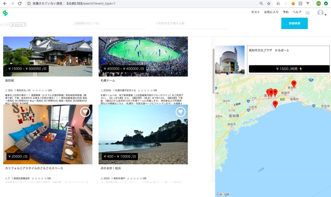Viewport: 331px width, 197px height.
Task: Click カリフォルニアスタイルのごろごろスペース title
Action: click(34, 168)
